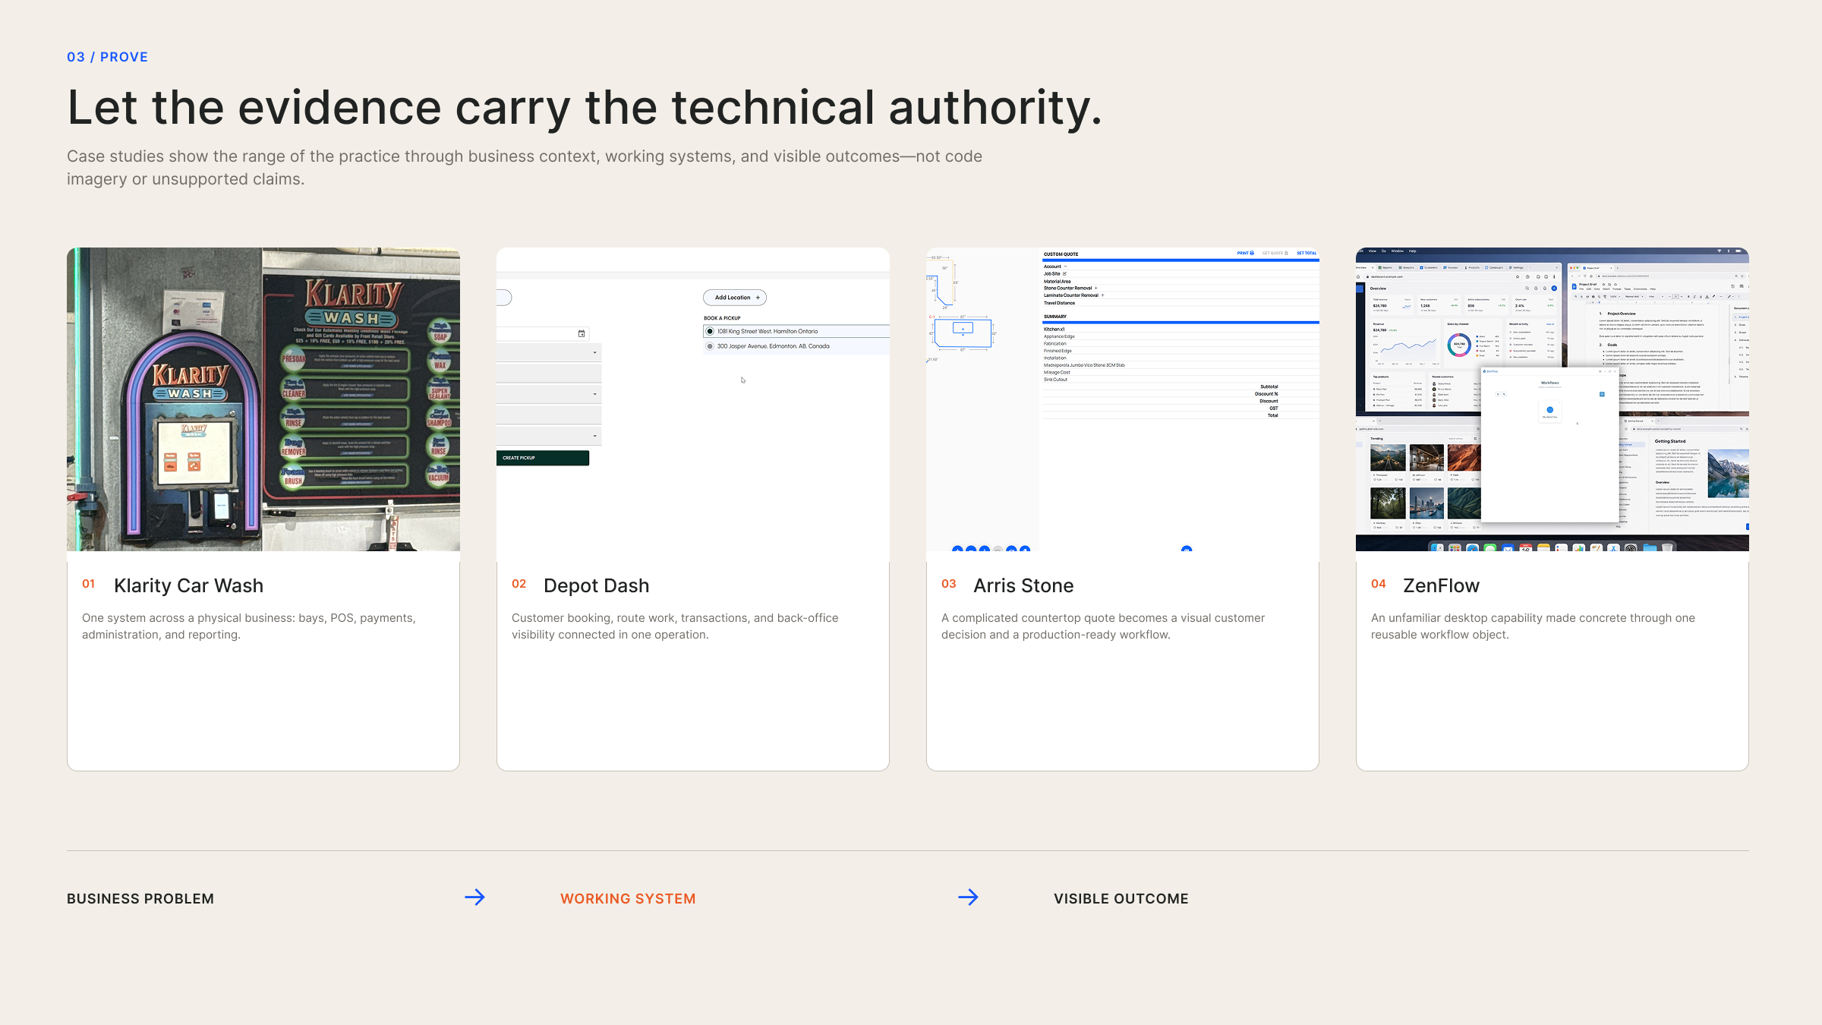Click plus icon beside Laminate Counter Removal

click(1102, 295)
